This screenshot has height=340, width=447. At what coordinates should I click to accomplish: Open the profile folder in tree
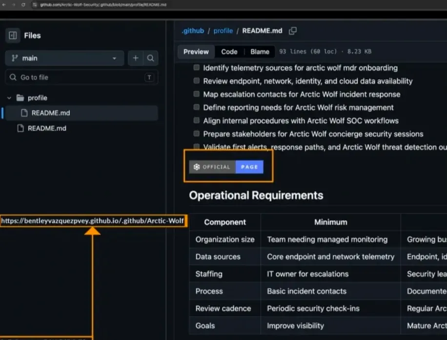pos(38,98)
